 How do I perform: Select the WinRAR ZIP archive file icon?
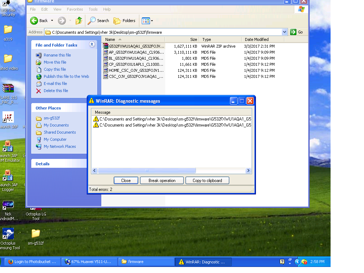click(x=106, y=46)
